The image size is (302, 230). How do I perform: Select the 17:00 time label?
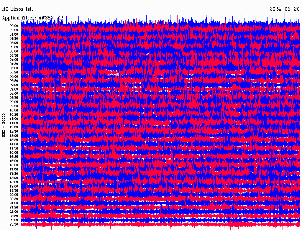click(x=14, y=170)
